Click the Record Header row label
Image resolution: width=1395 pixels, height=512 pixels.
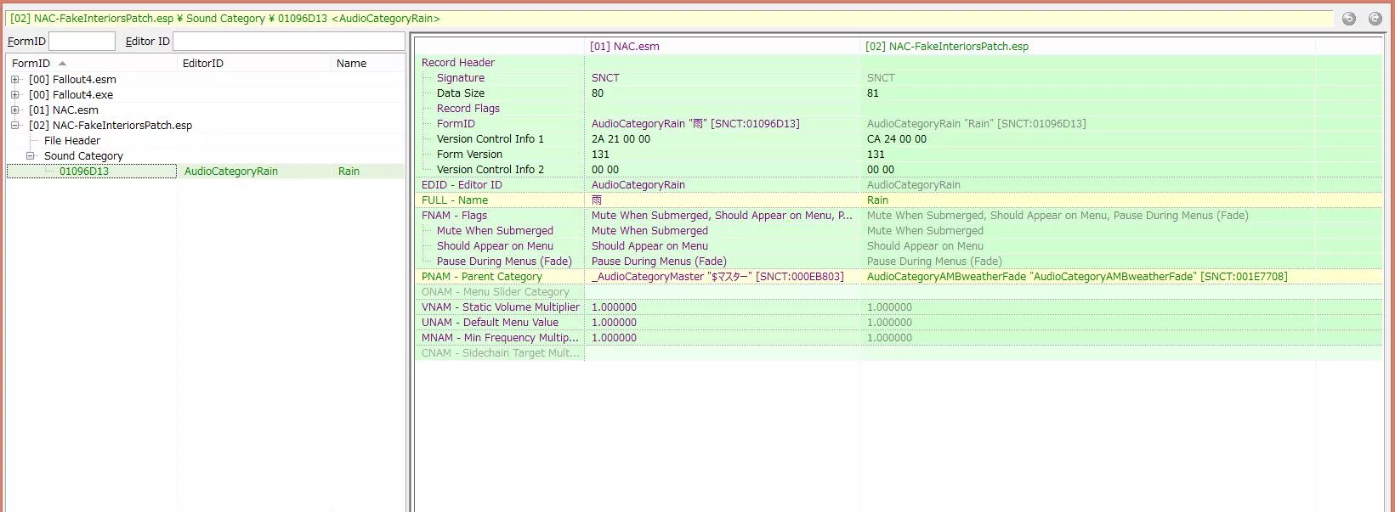pyautogui.click(x=458, y=63)
